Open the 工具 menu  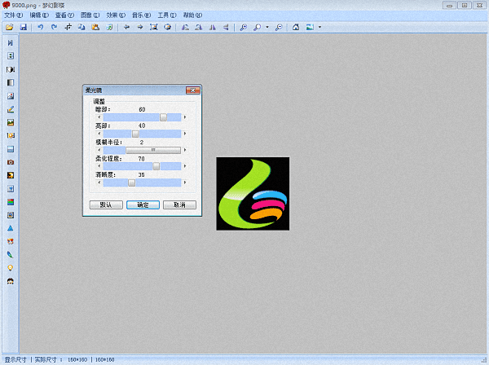[x=167, y=15]
